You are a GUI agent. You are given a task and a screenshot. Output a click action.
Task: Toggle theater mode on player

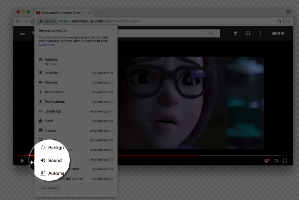pyautogui.click(x=276, y=161)
